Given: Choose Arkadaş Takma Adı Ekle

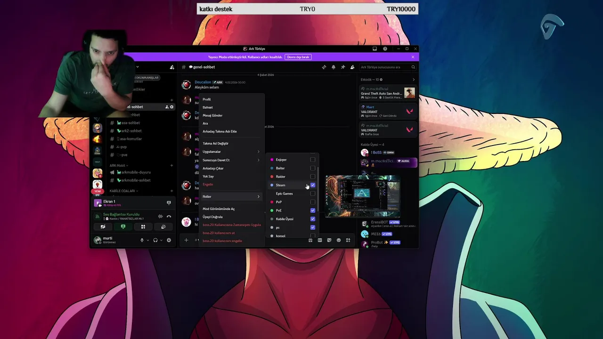Looking at the screenshot, I should [231, 131].
